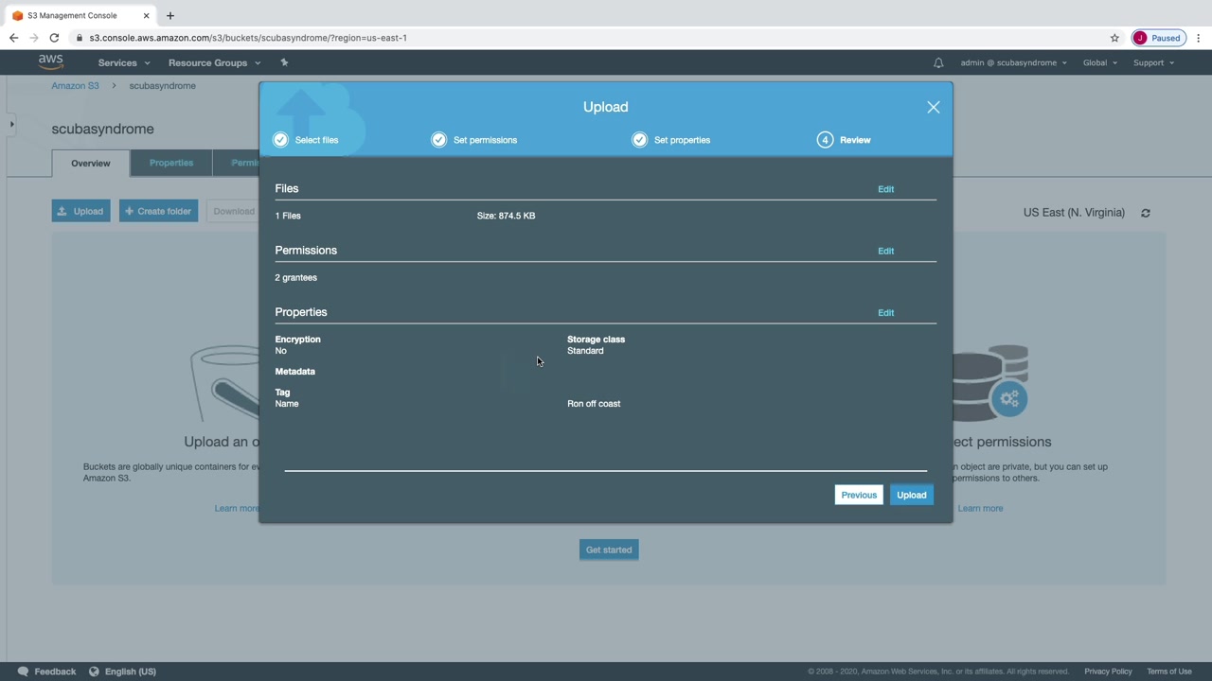This screenshot has height=681, width=1212.
Task: Click the Create folder button
Action: [x=158, y=211]
